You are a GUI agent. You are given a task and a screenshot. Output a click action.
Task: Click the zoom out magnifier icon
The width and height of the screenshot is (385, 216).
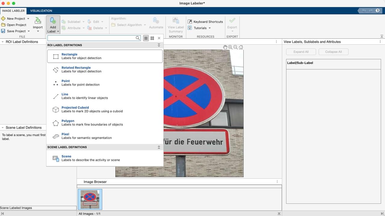(x=236, y=47)
